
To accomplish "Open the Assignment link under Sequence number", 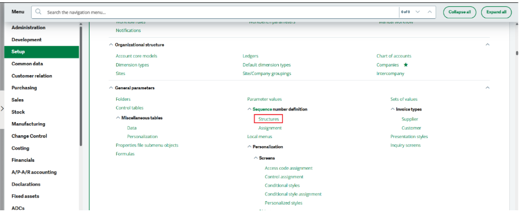I will click(270, 128).
